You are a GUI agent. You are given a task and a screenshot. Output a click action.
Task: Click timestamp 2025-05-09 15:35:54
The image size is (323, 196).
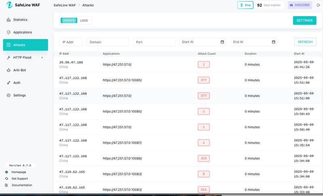pos(304,142)
